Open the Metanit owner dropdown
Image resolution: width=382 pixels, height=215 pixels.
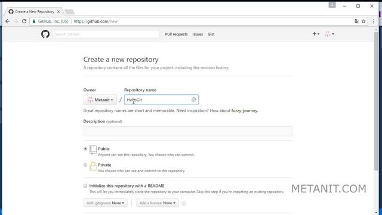[x=100, y=100]
